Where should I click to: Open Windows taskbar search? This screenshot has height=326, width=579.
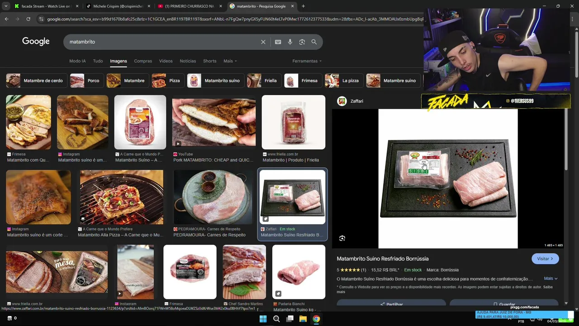coord(276,319)
